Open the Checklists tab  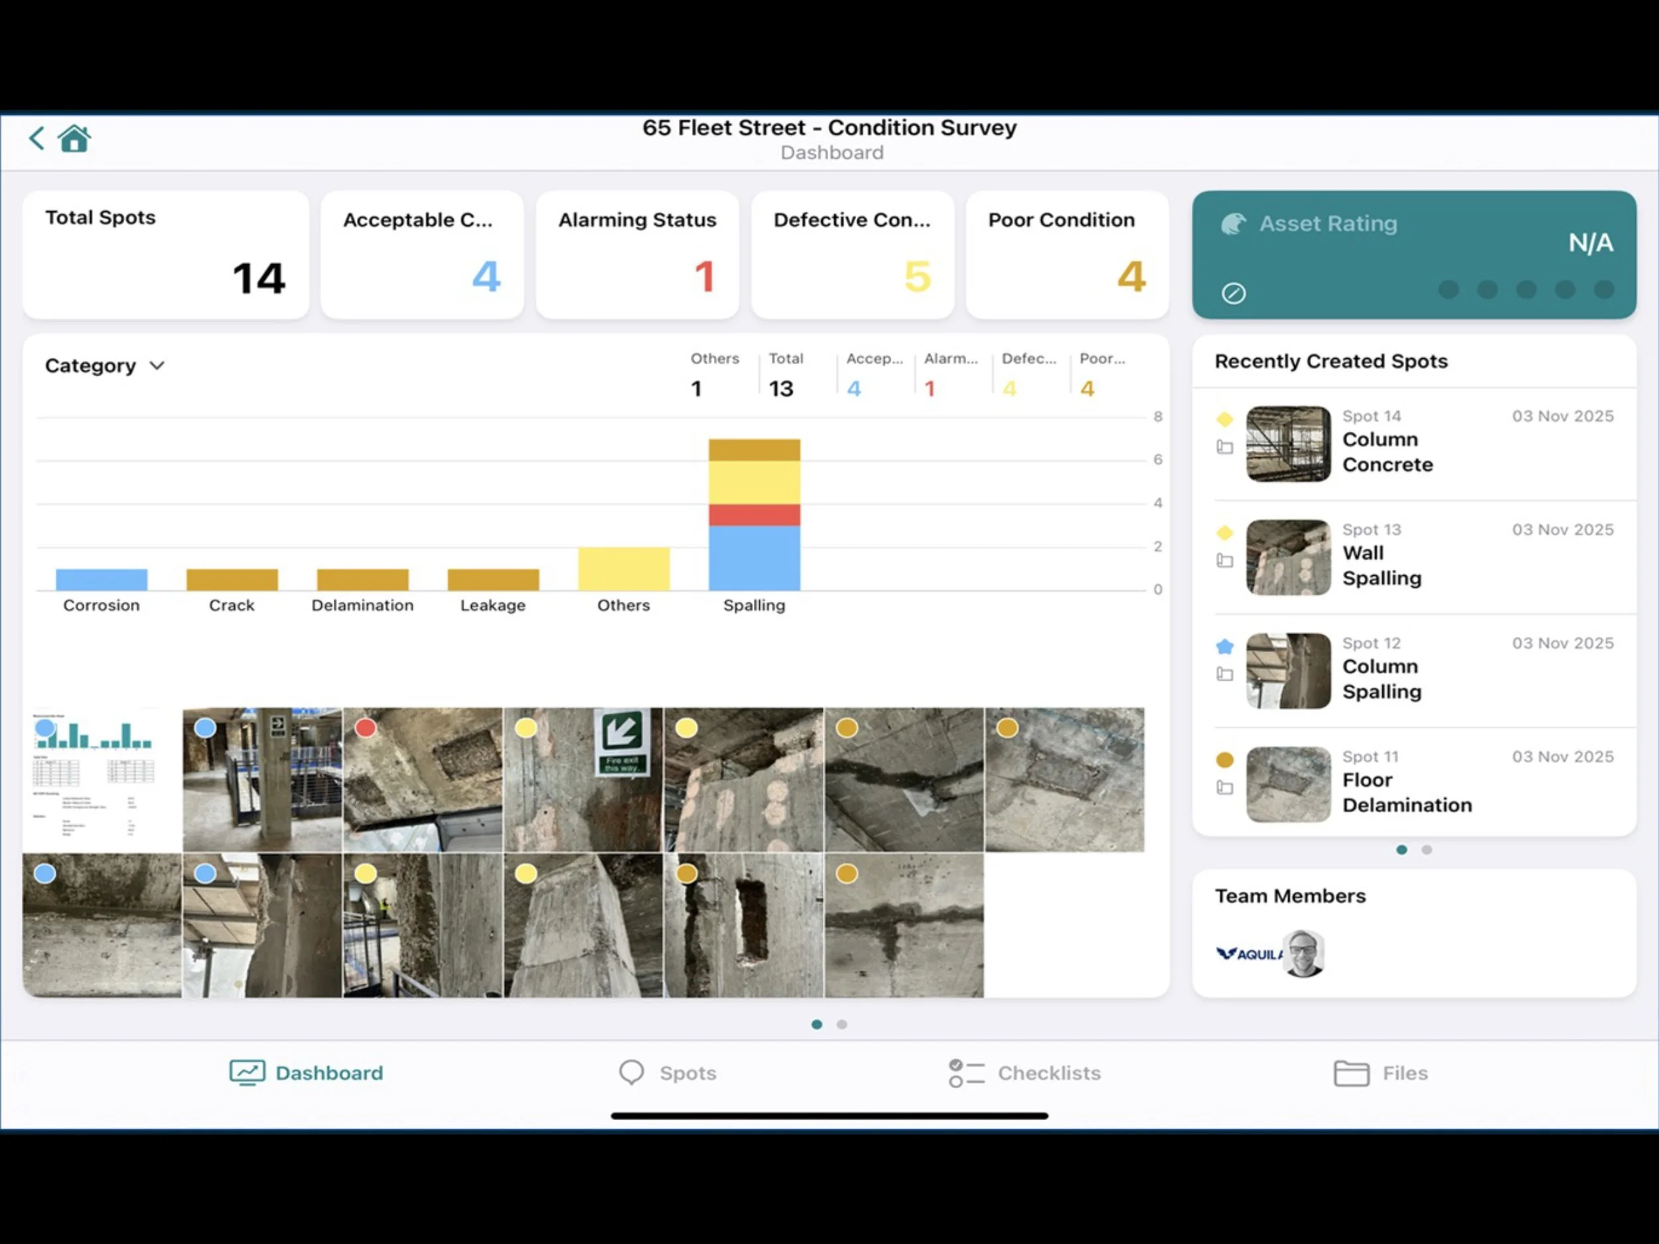tap(1025, 1073)
